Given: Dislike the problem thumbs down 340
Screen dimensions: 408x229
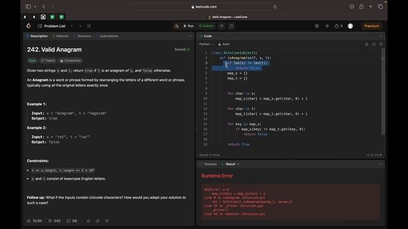Looking at the screenshot, I should pos(54,221).
